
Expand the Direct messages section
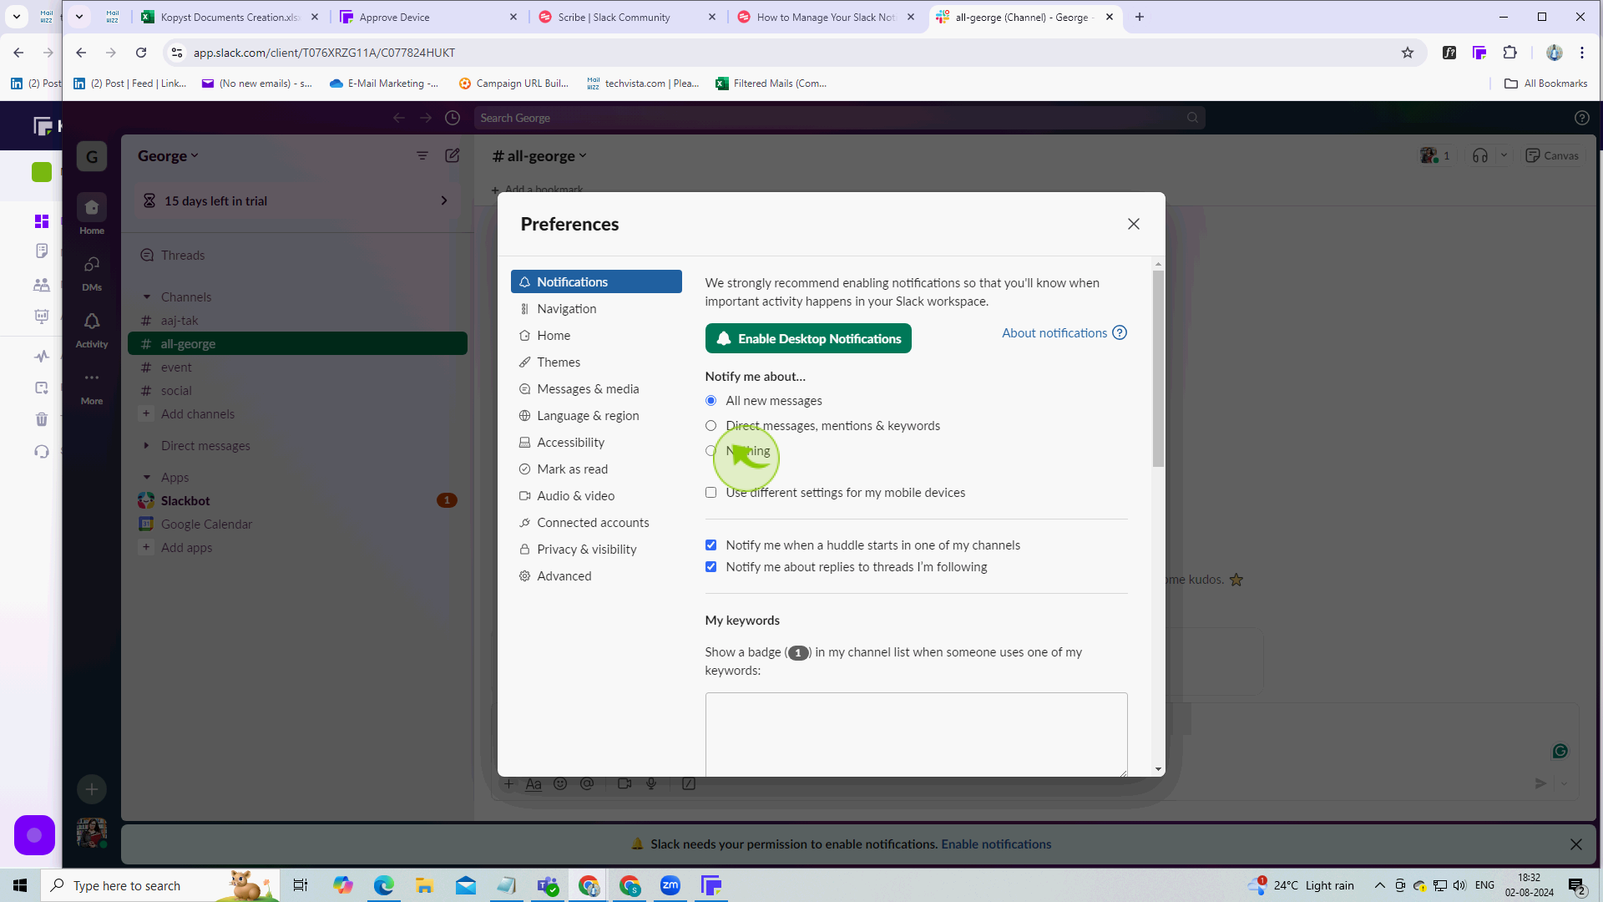(x=147, y=446)
